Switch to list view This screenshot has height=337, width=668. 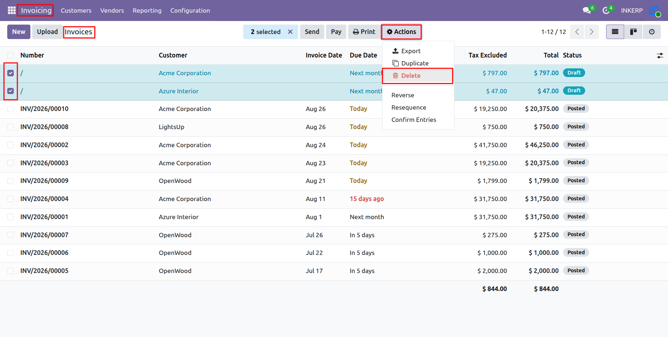click(615, 32)
